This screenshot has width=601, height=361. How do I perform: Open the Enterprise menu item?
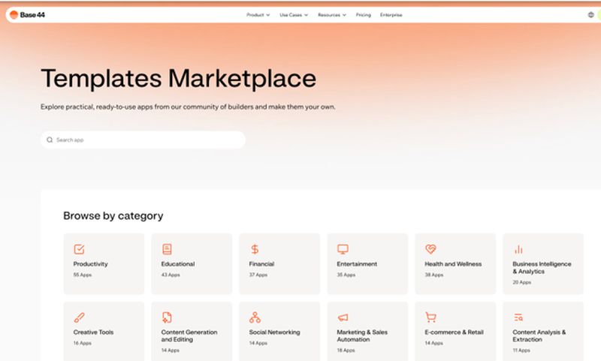391,15
